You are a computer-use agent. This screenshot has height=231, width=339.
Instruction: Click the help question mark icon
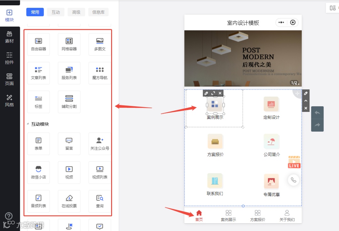[x=9, y=216]
